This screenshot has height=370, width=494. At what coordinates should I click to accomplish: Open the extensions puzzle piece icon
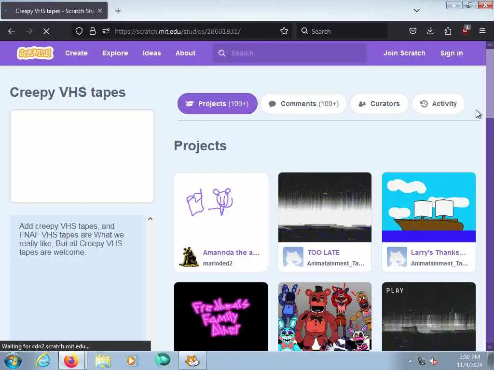pyautogui.click(x=448, y=31)
